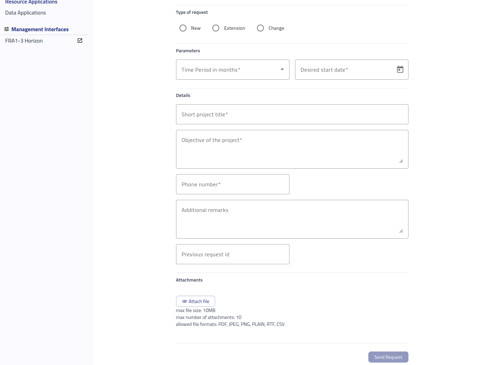Screen dimensions: 488x365
Task: Click the 'max file size: 10MB' text
Action: [195, 311]
